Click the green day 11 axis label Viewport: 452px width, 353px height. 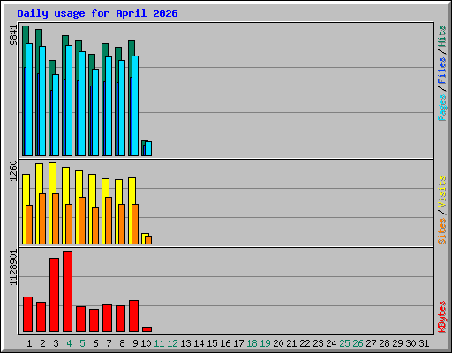point(159,343)
